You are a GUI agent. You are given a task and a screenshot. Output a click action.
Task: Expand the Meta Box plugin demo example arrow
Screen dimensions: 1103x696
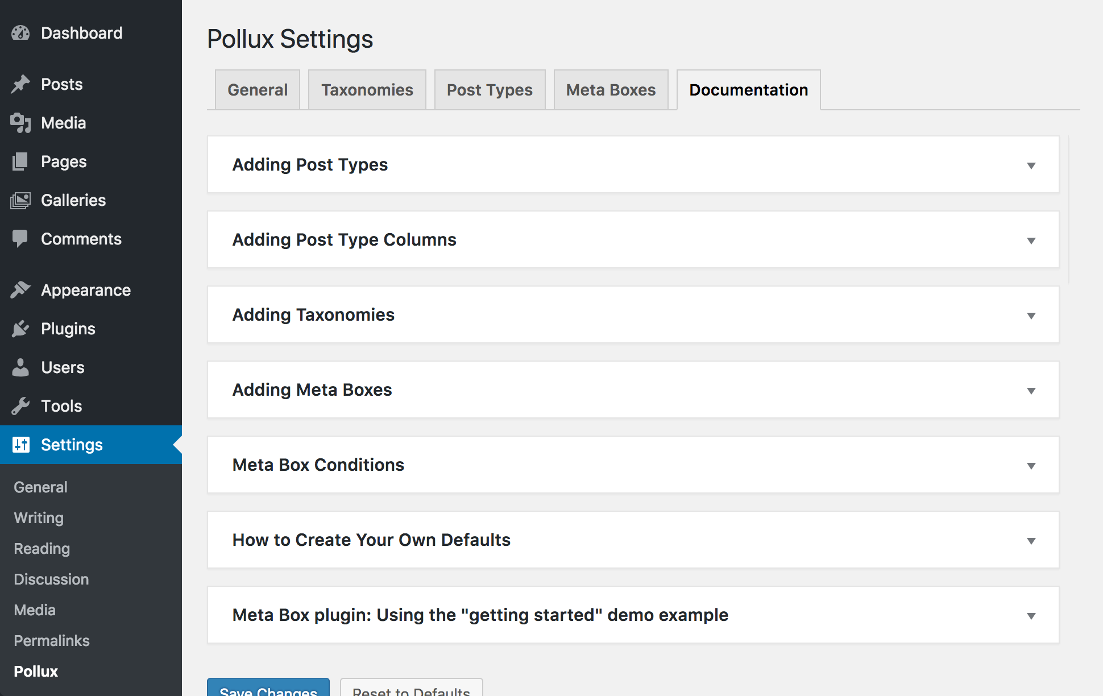[1031, 616]
